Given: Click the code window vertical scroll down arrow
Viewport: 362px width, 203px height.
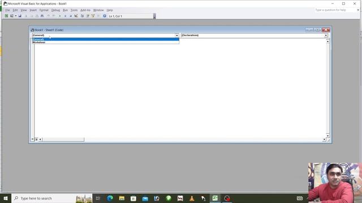Looking at the screenshot, I should tap(327, 135).
